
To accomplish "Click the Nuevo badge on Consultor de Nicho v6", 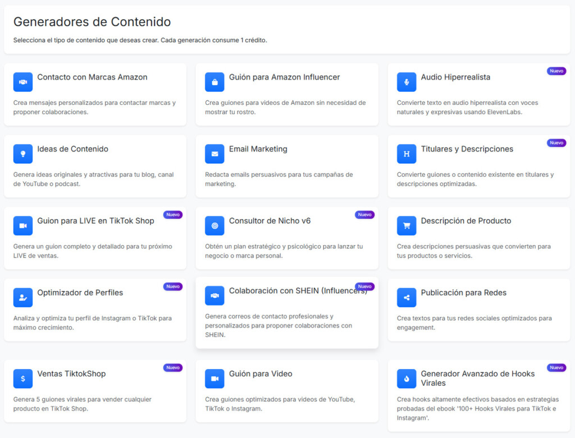I will pyautogui.click(x=364, y=214).
